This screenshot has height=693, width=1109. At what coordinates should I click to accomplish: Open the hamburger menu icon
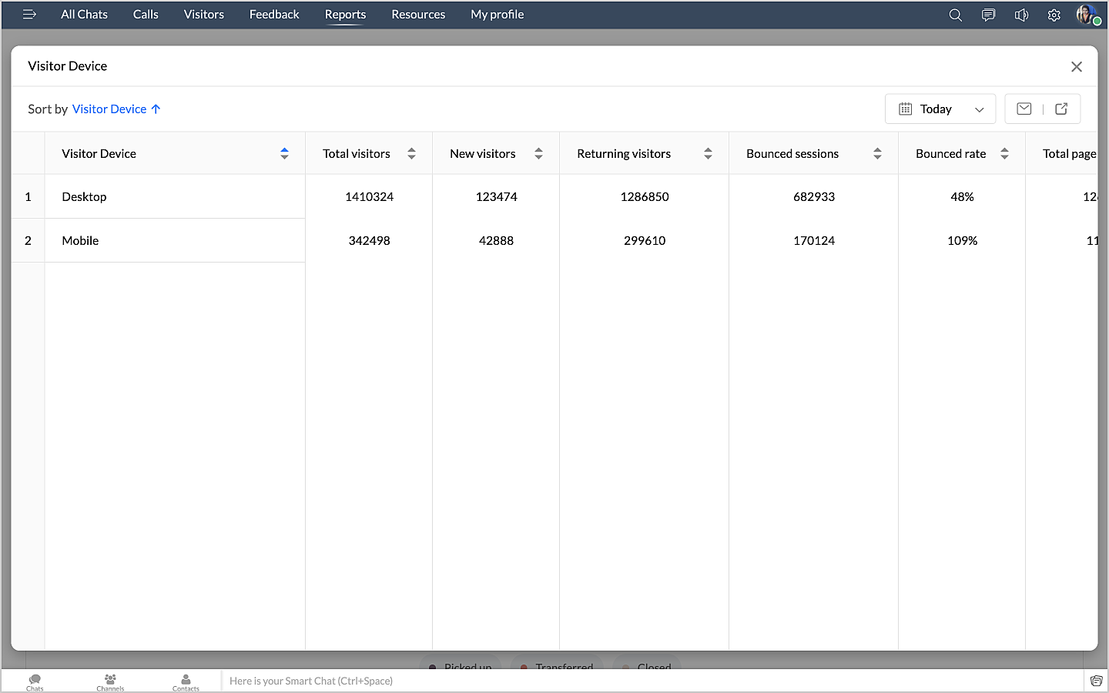29,15
